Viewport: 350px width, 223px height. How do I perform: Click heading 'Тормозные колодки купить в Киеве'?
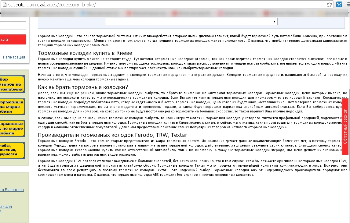pyautogui.click(x=85, y=53)
